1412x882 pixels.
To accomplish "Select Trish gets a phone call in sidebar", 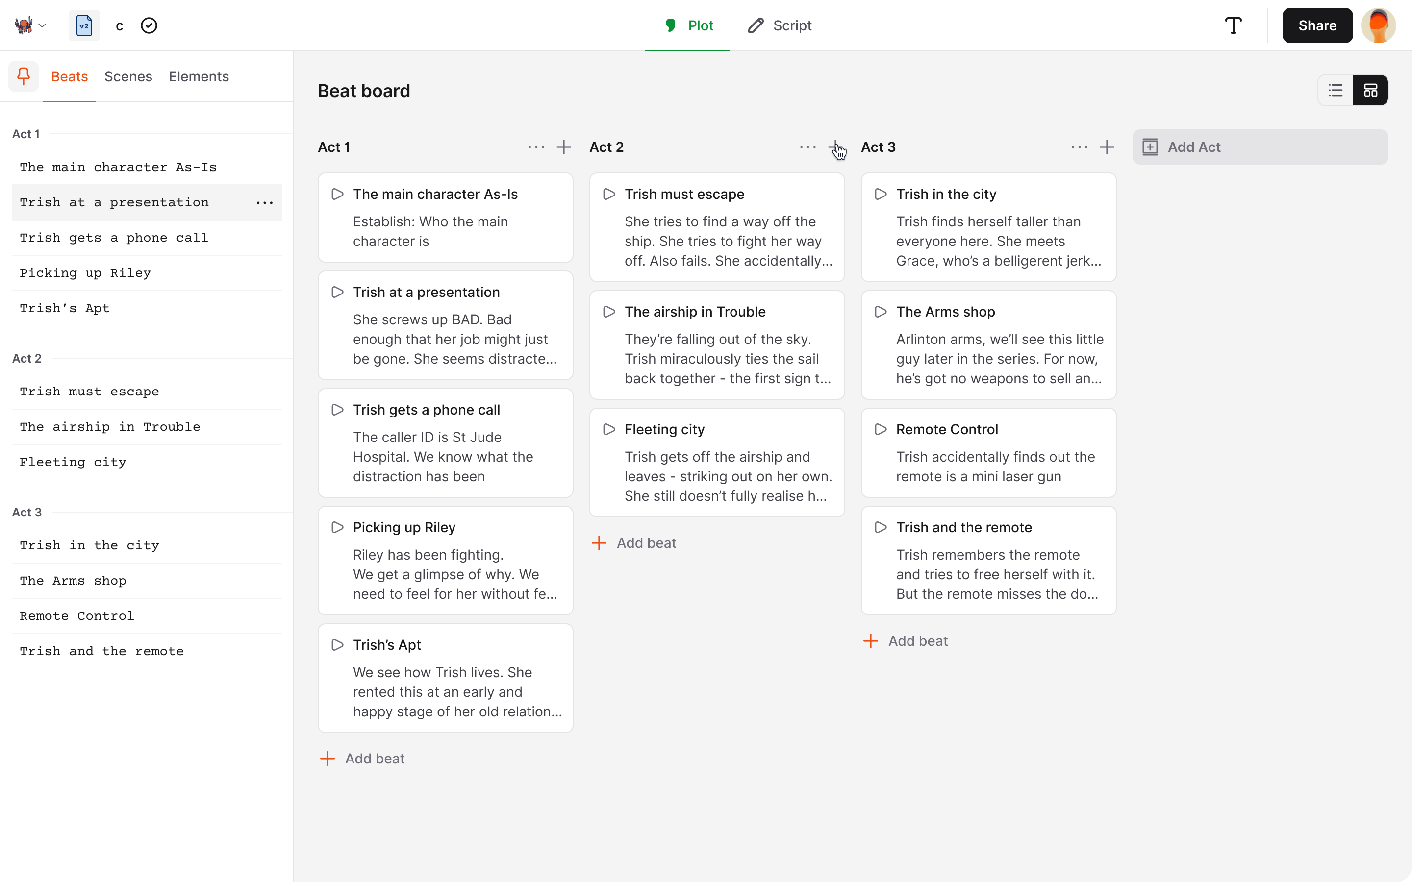I will tap(147, 238).
